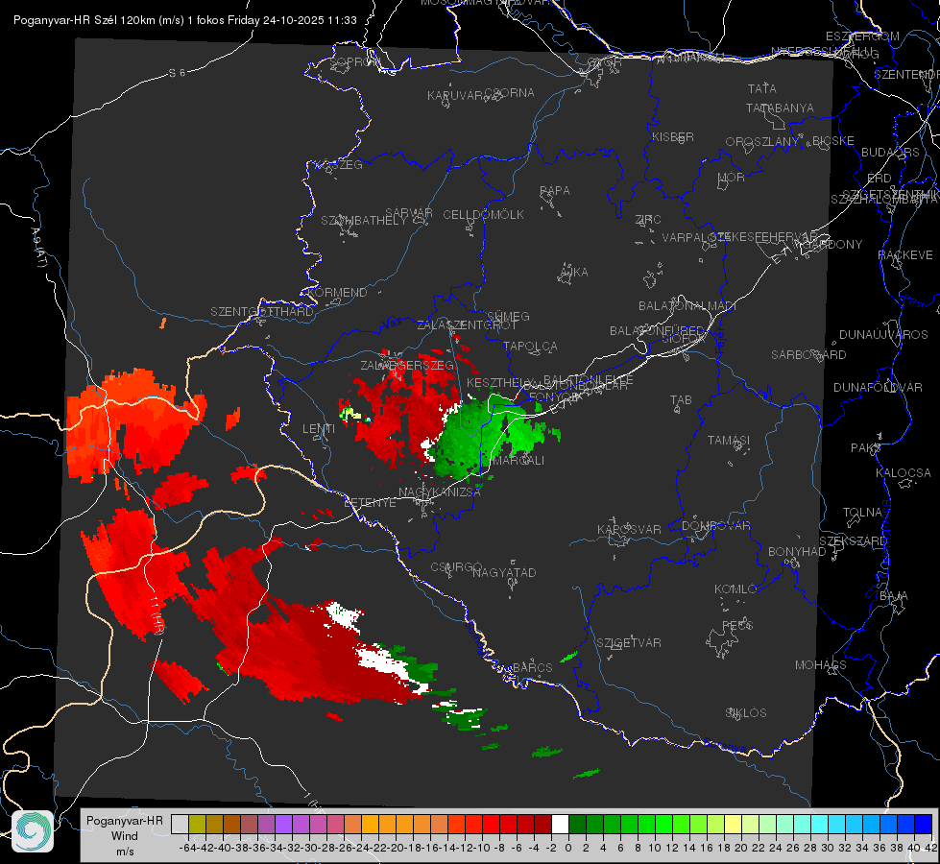Click the KAPUVÁR city label

tap(456, 95)
